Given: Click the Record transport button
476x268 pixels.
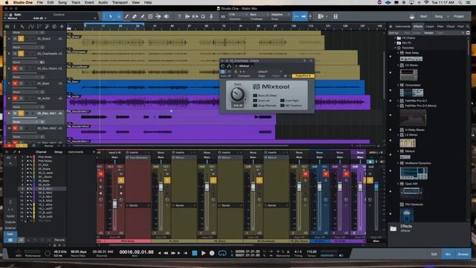Looking at the screenshot, I should [212, 253].
